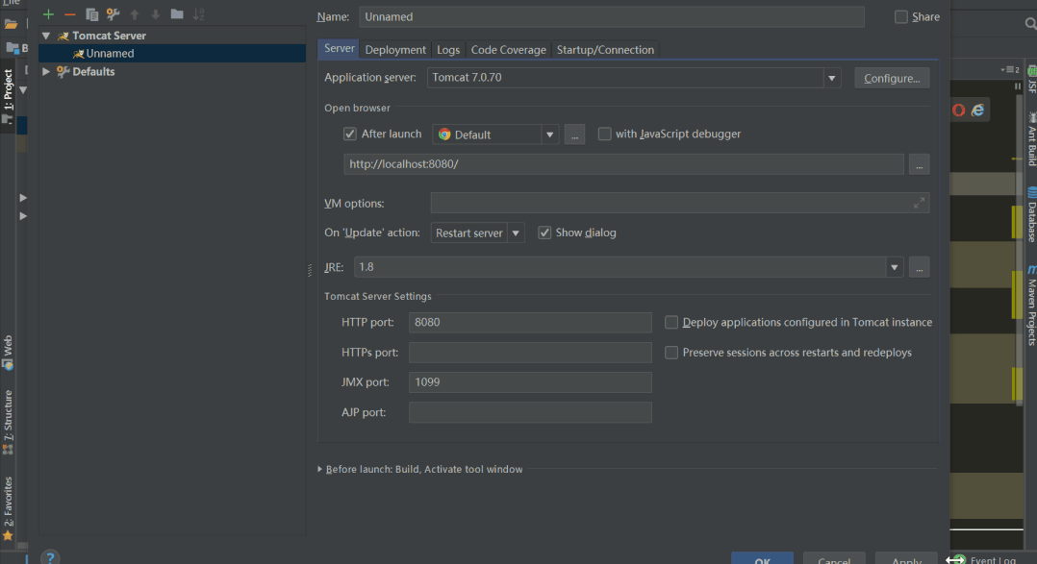1037x564 pixels.
Task: Click the help question mark icon
Action: coord(50,558)
